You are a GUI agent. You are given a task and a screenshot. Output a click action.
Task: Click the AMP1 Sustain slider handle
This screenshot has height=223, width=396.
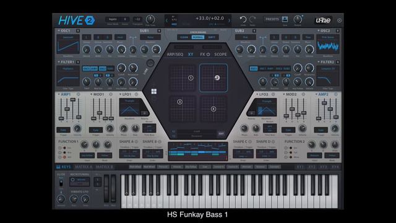click(73, 100)
